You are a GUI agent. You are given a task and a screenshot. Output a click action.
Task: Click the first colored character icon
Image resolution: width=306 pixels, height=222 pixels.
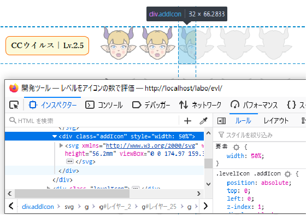pyautogui.click(x=119, y=43)
